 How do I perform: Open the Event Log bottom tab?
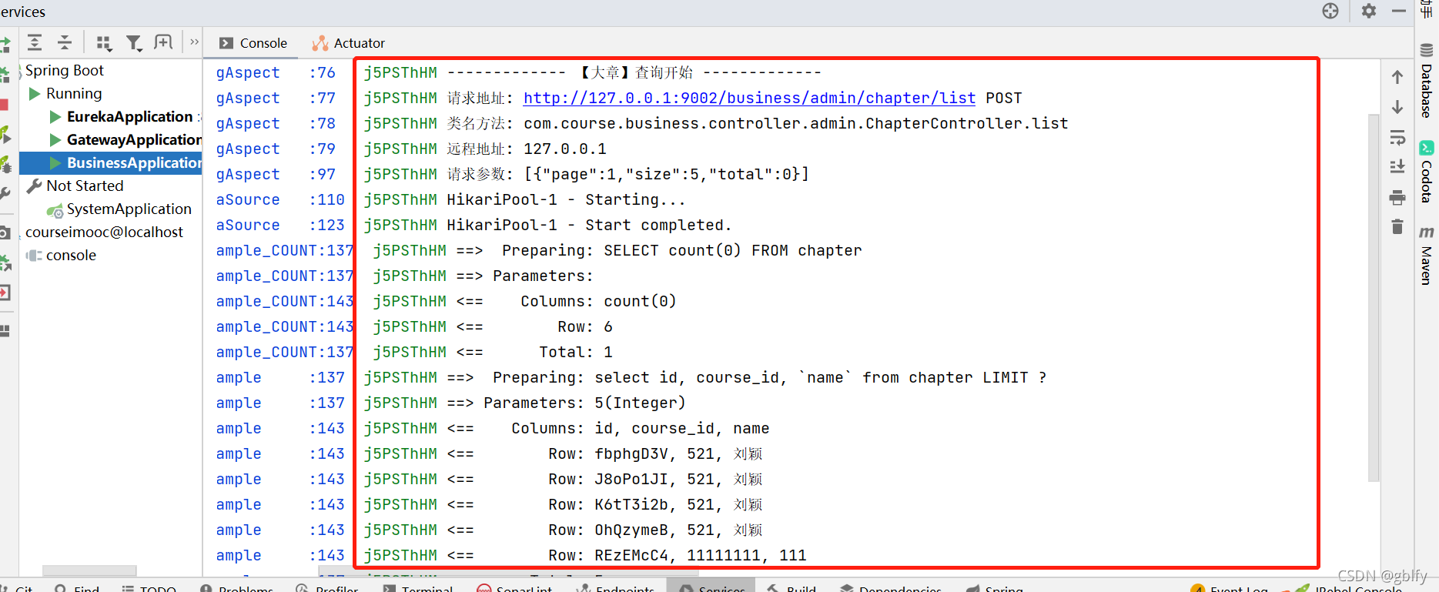pos(1230,588)
